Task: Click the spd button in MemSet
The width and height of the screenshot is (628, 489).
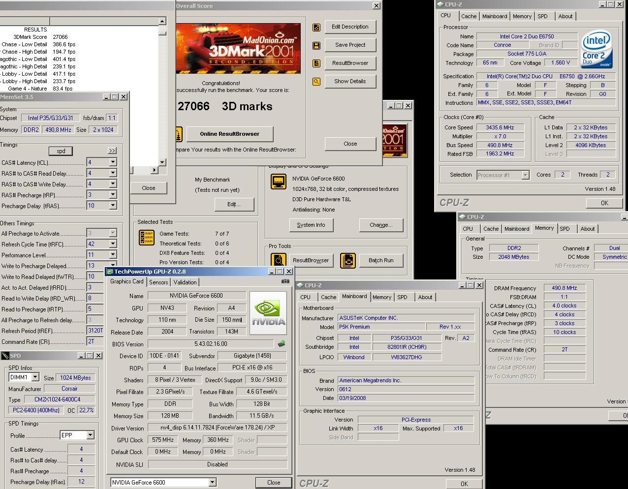Action: [61, 151]
